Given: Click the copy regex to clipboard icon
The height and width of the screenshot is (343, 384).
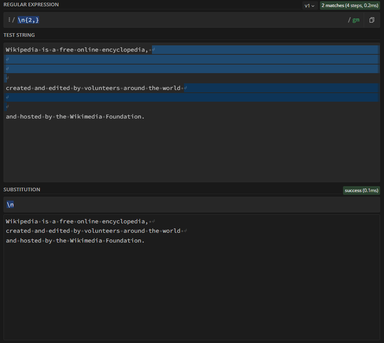Looking at the screenshot, I should 371,20.
